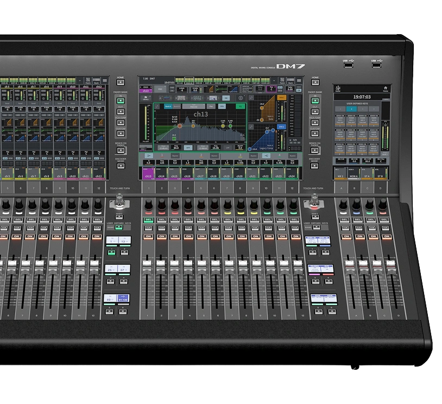Tap the HPF Freq 80.0 field
This screenshot has height=404, width=442.
coord(176,148)
